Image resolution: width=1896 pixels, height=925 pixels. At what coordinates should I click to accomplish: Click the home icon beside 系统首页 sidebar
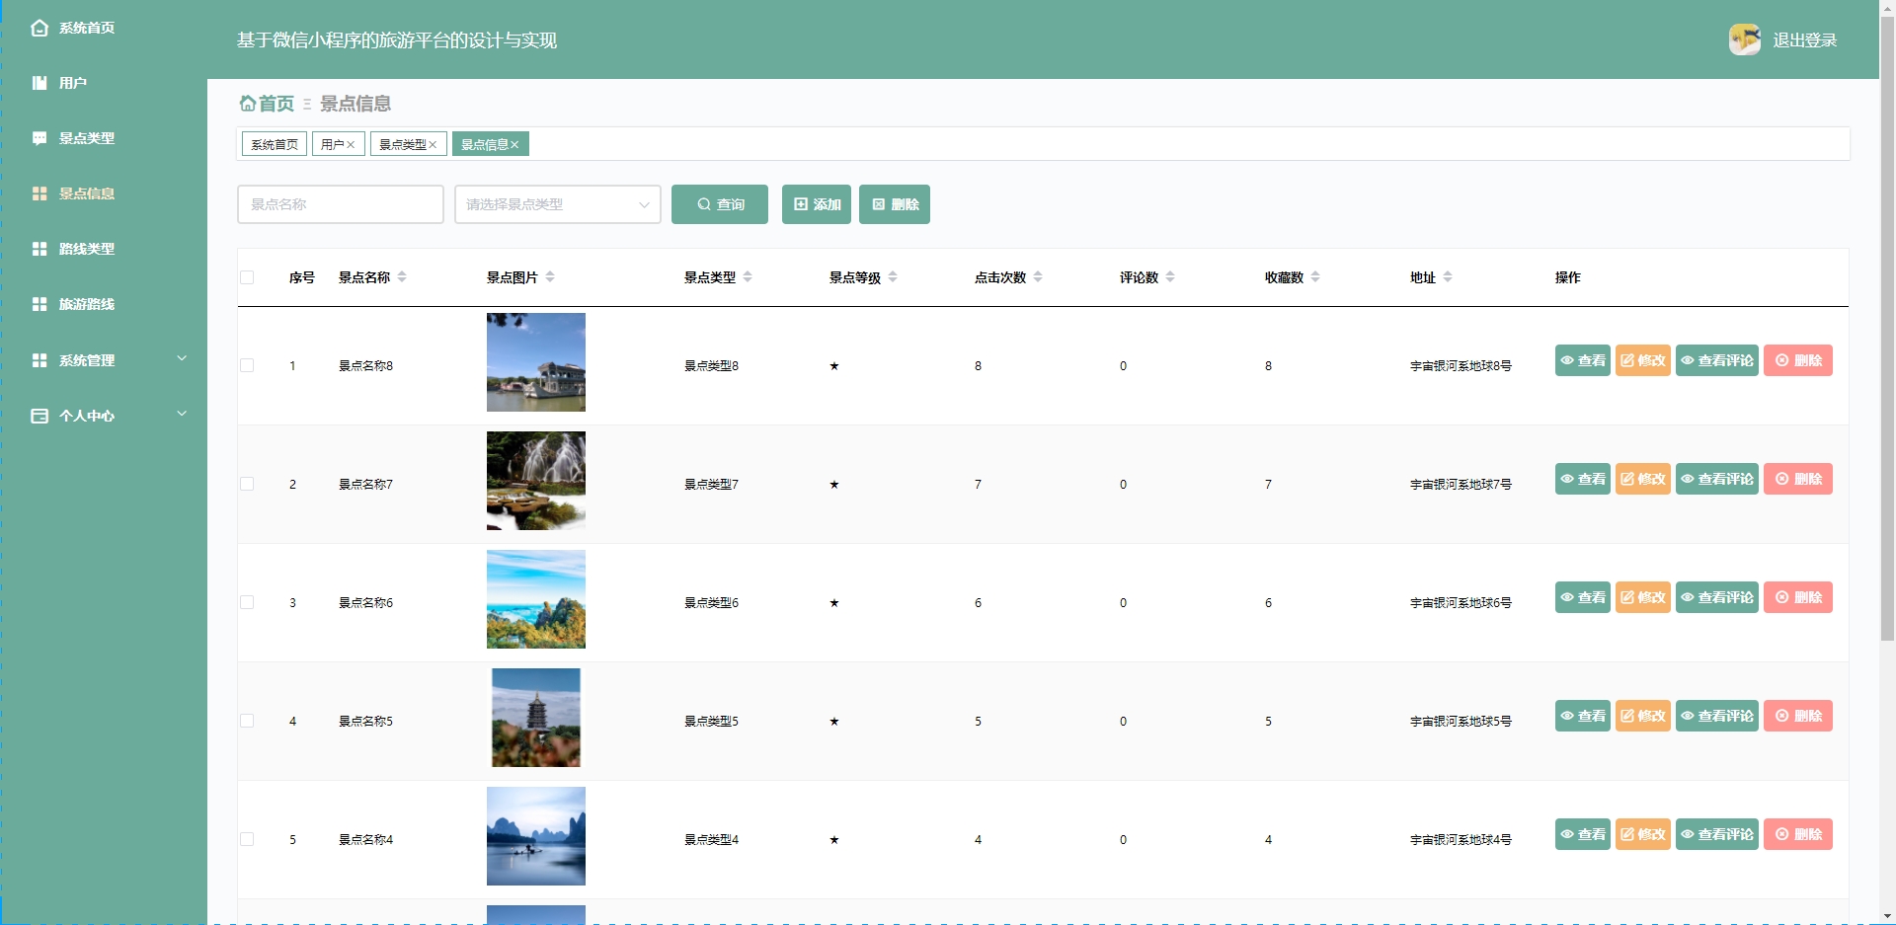click(x=39, y=28)
